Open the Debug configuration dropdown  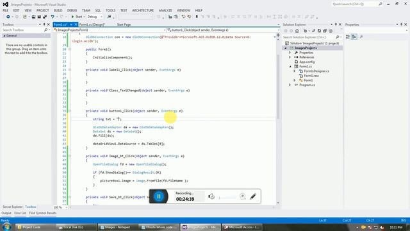coord(95,17)
